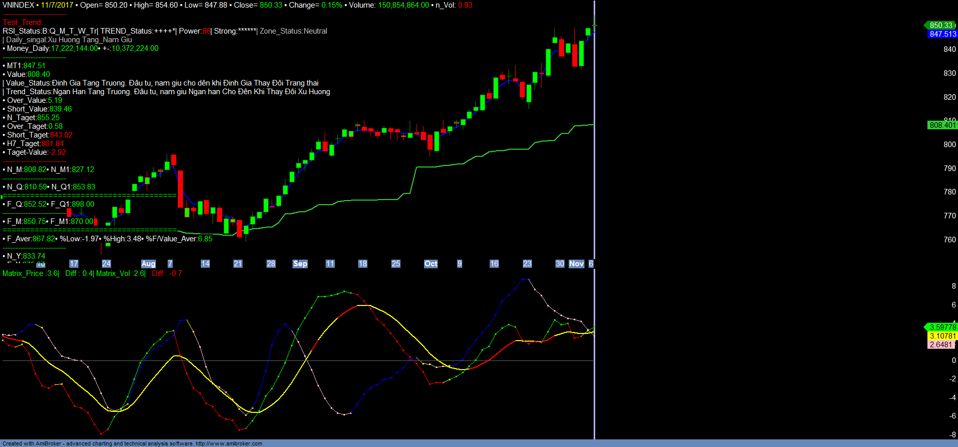Select the pink 2.6481 indicator tag
The width and height of the screenshot is (958, 447).
(941, 345)
